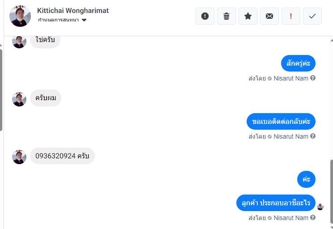
Task: Flag conversation with the red exclamation icon
Action: pyautogui.click(x=291, y=16)
